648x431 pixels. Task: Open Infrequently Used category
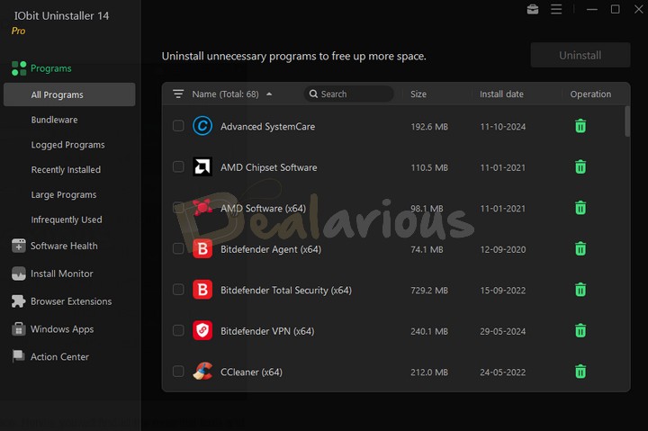(x=67, y=220)
